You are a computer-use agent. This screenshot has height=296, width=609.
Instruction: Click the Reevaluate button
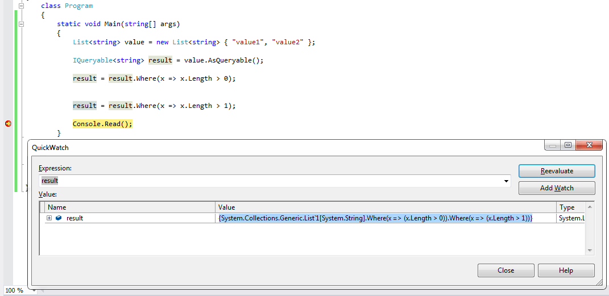557,171
